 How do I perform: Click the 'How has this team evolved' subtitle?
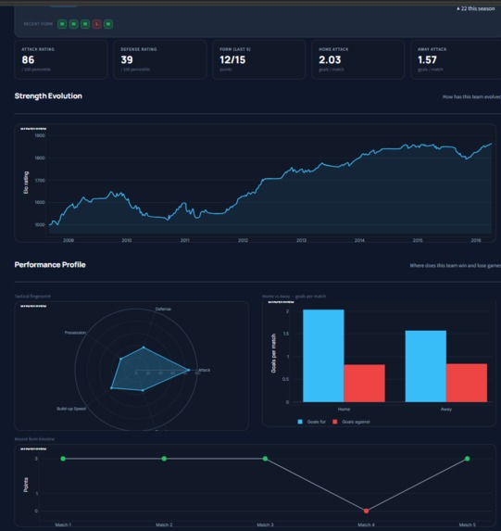point(471,97)
